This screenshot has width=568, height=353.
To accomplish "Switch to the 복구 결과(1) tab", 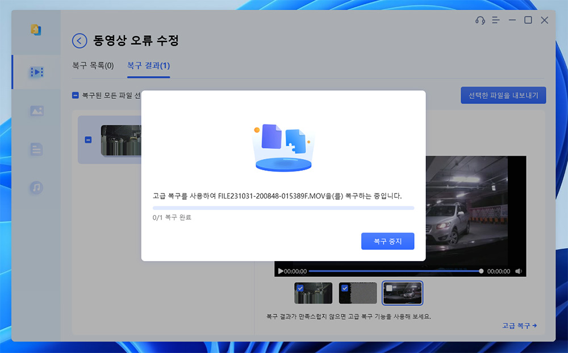I will [x=148, y=65].
